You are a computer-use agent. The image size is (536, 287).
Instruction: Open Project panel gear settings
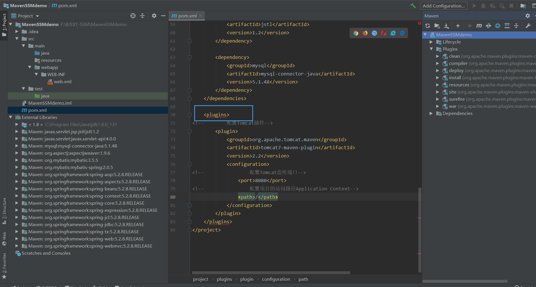click(154, 16)
